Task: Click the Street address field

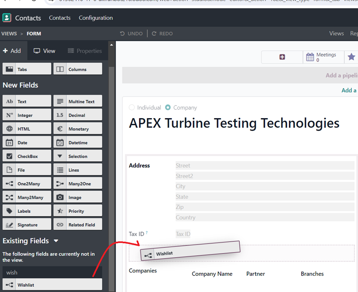Action: 265,165
